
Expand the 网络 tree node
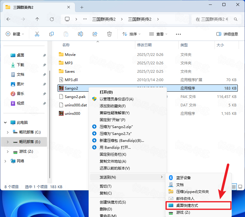point(5,161)
